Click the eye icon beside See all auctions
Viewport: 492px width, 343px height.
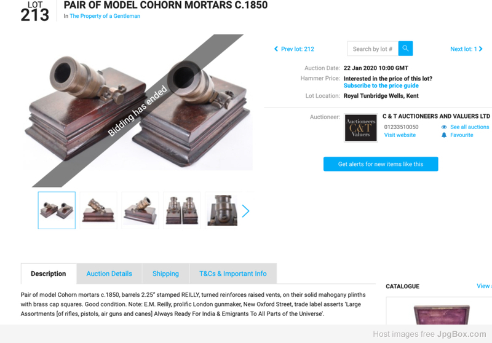444,127
